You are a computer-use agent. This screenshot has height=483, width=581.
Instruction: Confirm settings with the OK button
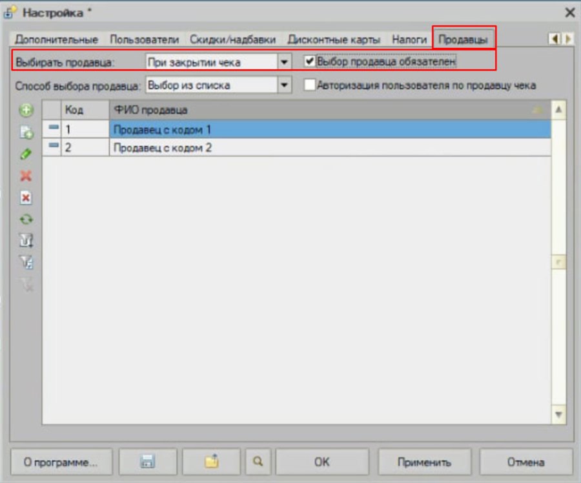322,462
